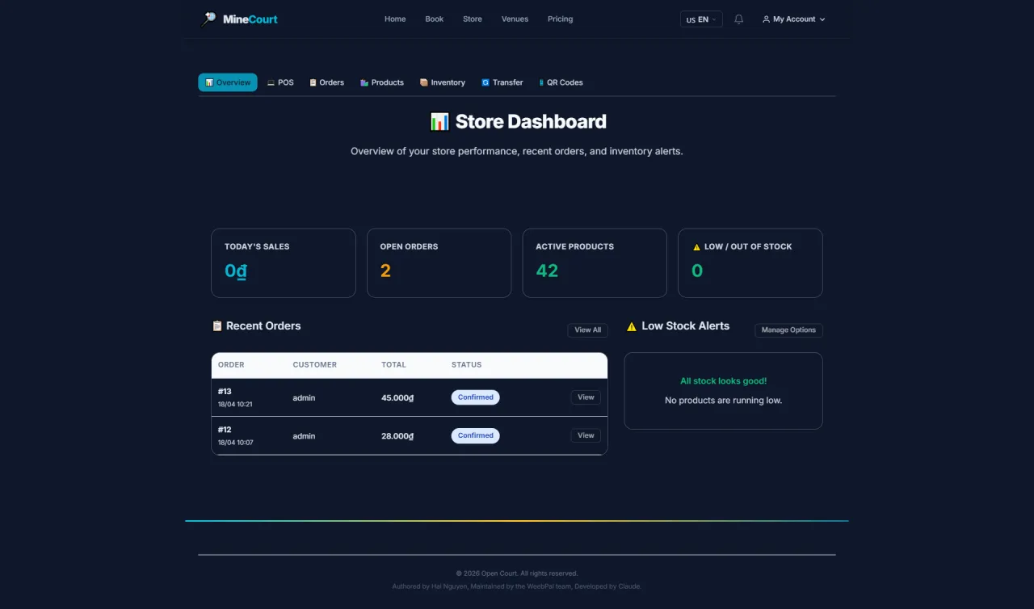Click the date 18/04 10:21
This screenshot has width=1034, height=609.
pos(235,405)
